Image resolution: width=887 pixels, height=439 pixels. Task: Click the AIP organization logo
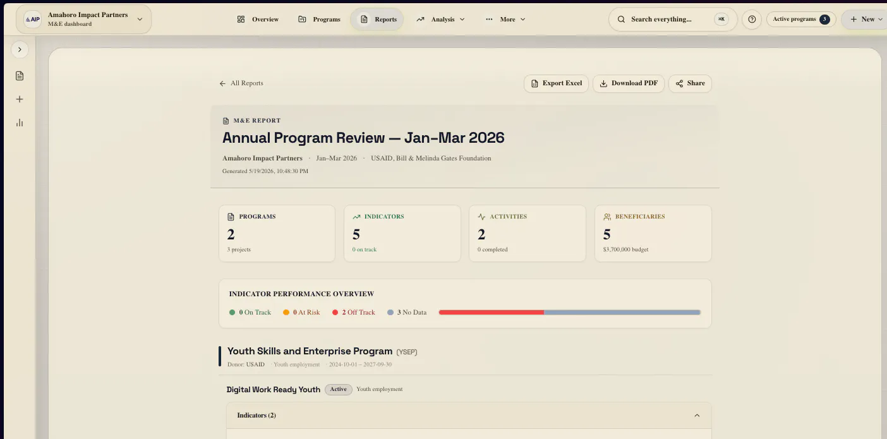coord(32,19)
